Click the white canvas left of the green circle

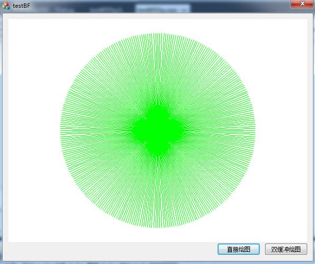[x=34, y=130]
